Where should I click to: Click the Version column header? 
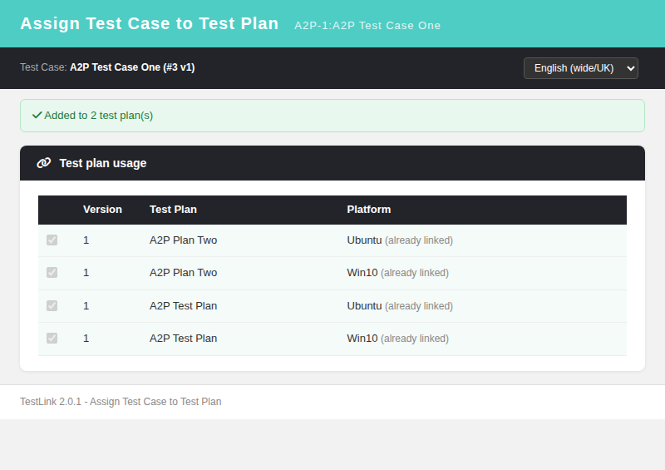[x=102, y=210]
